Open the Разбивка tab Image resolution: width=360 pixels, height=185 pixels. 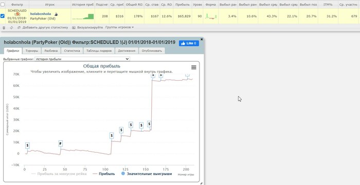tap(51, 51)
